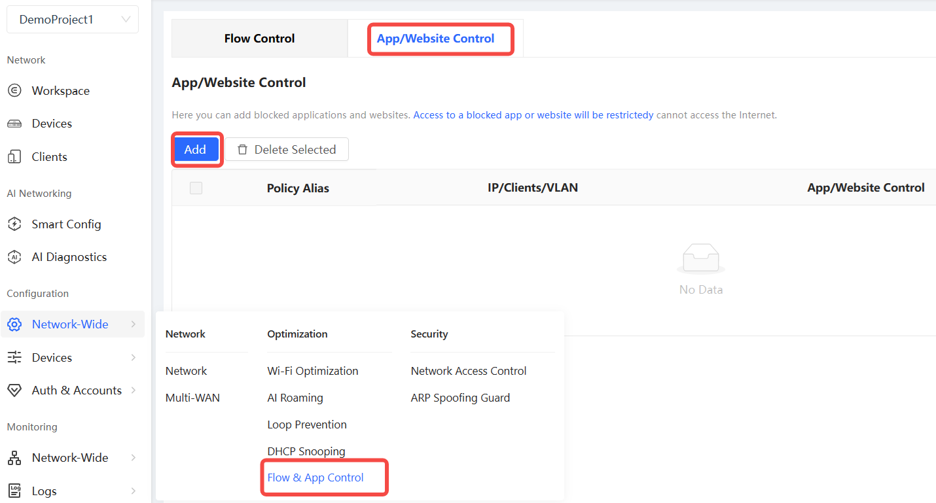Click the Smart Config icon
Image resolution: width=936 pixels, height=503 pixels.
click(x=14, y=224)
